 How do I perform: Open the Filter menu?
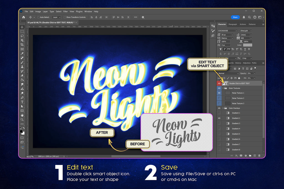coord(65,12)
